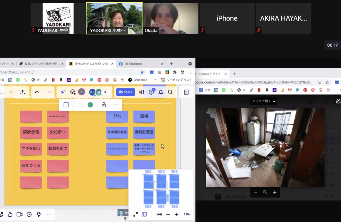Toggle bookmark star in Drive address bar
The height and width of the screenshot is (222, 341).
(x=327, y=82)
